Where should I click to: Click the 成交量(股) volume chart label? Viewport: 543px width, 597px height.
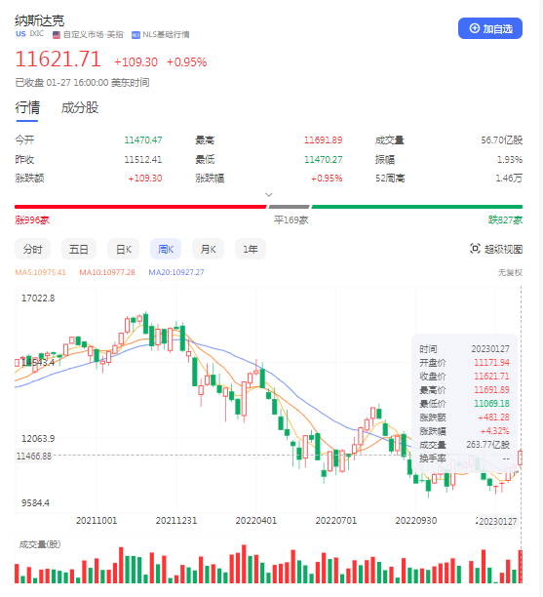click(40, 544)
